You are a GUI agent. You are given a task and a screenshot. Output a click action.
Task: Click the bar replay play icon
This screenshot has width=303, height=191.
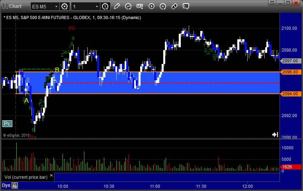pyautogui.click(x=151, y=6)
